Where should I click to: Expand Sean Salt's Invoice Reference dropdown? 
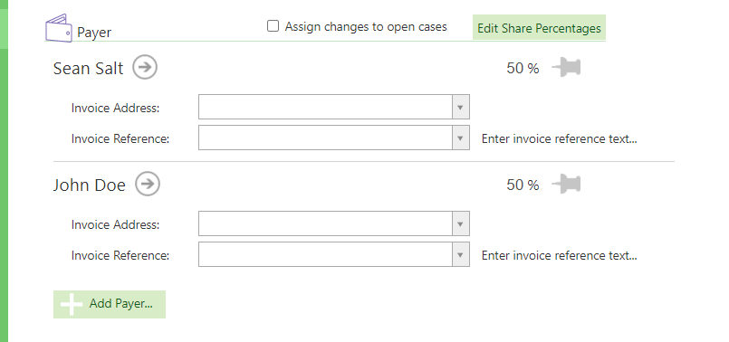pos(460,138)
